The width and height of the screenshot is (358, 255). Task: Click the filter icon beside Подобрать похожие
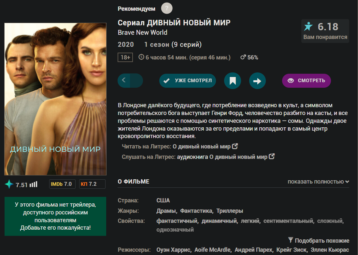pos(291,240)
